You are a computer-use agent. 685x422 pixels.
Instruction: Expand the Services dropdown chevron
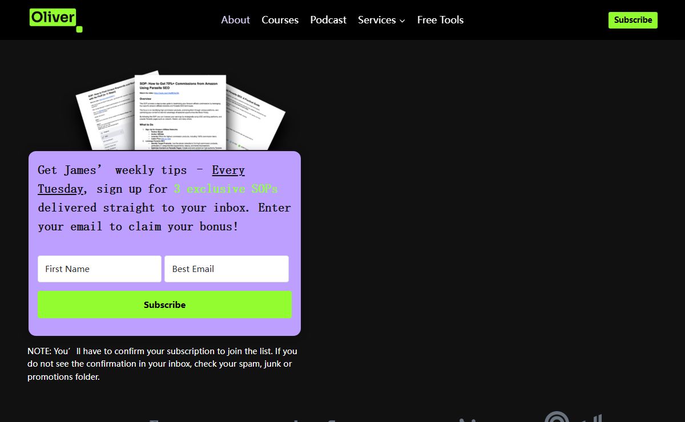(x=402, y=21)
